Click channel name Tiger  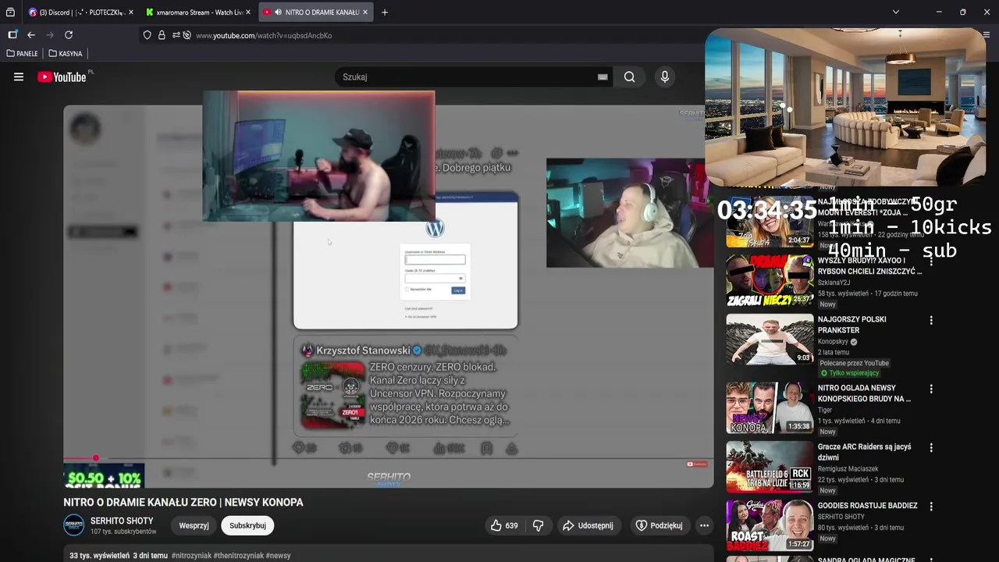825,410
